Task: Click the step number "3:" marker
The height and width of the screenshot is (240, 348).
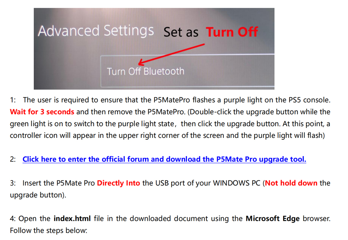Action: 13,183
